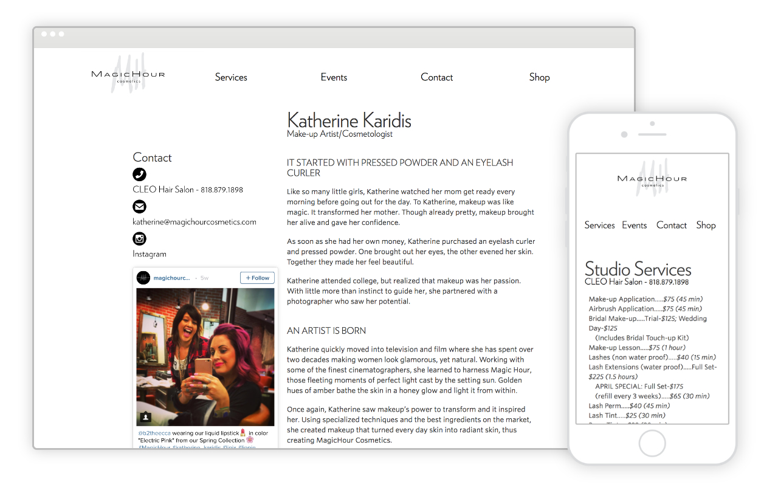Open Events in the desktop navigation
This screenshot has height=487, width=778.
334,77
